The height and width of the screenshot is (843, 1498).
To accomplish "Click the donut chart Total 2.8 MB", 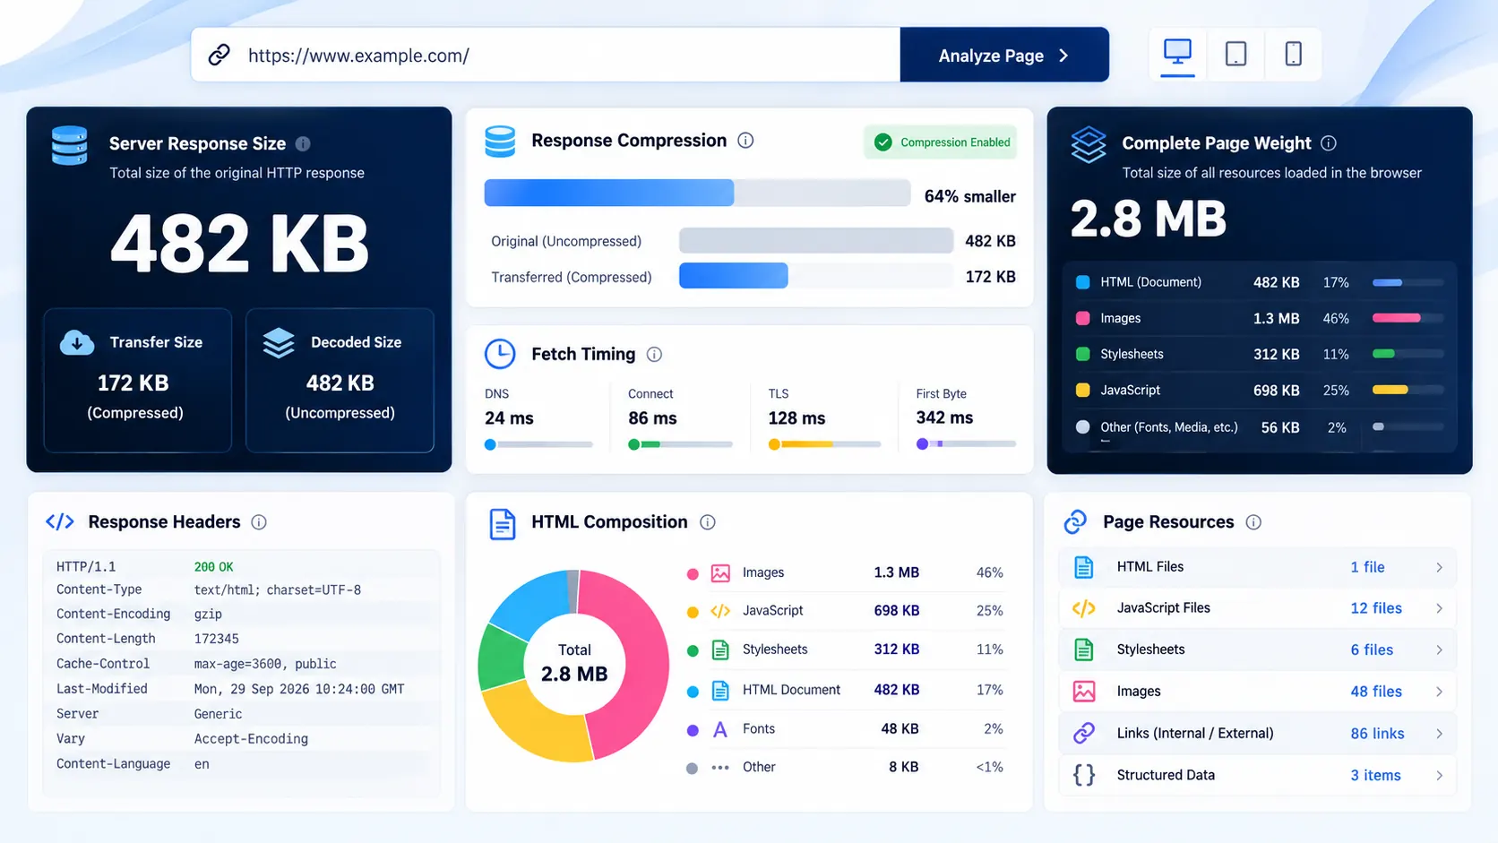I will coord(574,665).
